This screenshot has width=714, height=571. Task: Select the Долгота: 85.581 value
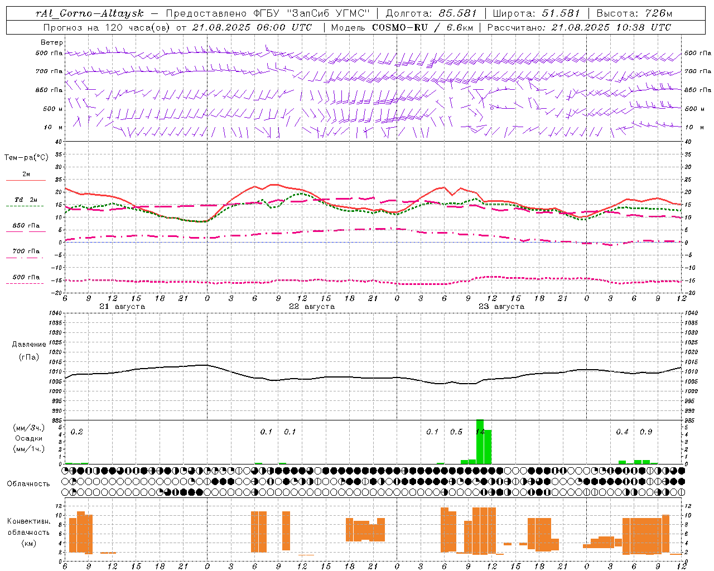point(432,13)
